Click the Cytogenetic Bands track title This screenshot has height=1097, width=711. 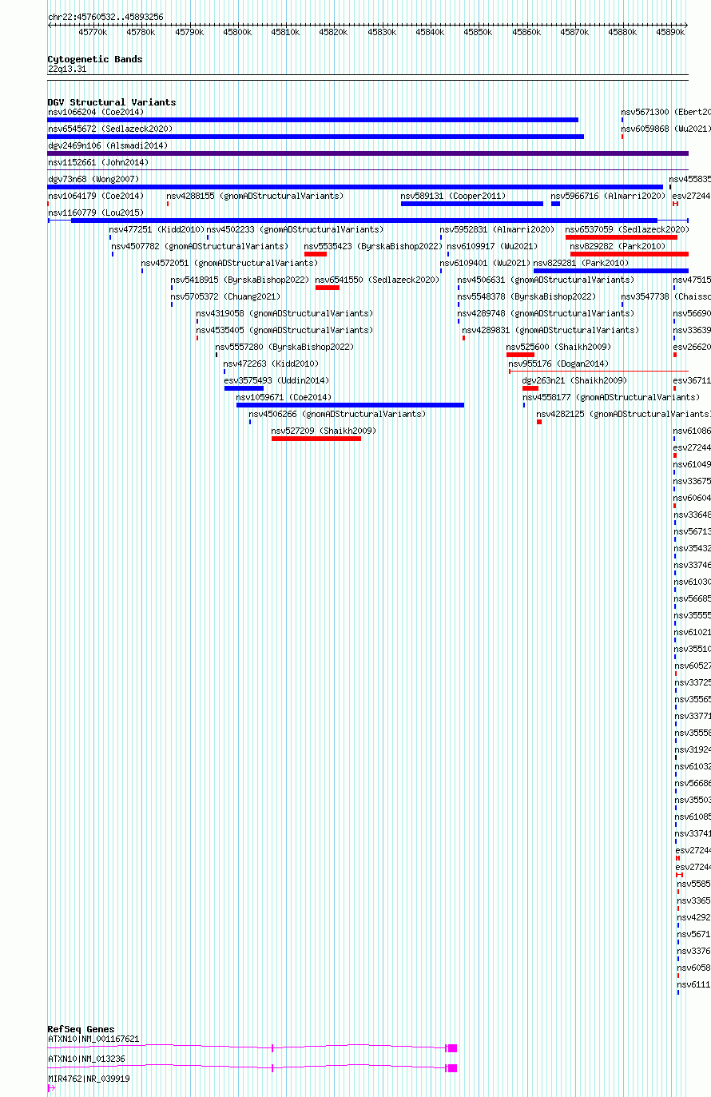tap(95, 59)
